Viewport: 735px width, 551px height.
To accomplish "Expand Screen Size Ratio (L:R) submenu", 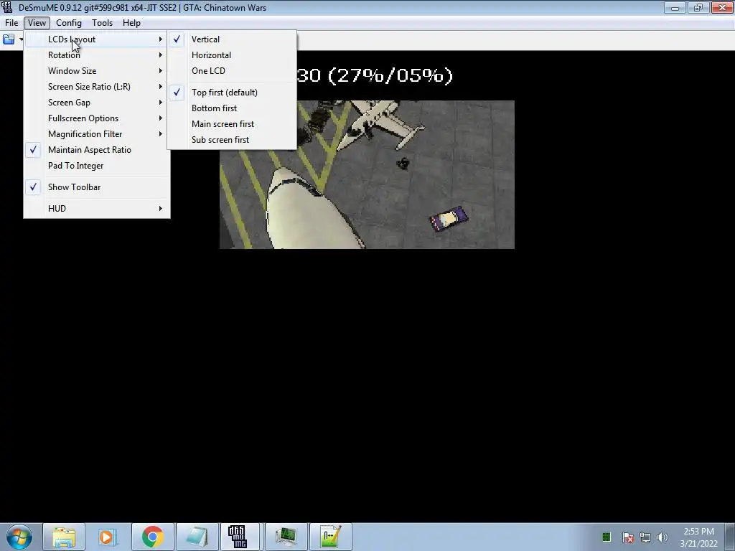I will [x=97, y=87].
